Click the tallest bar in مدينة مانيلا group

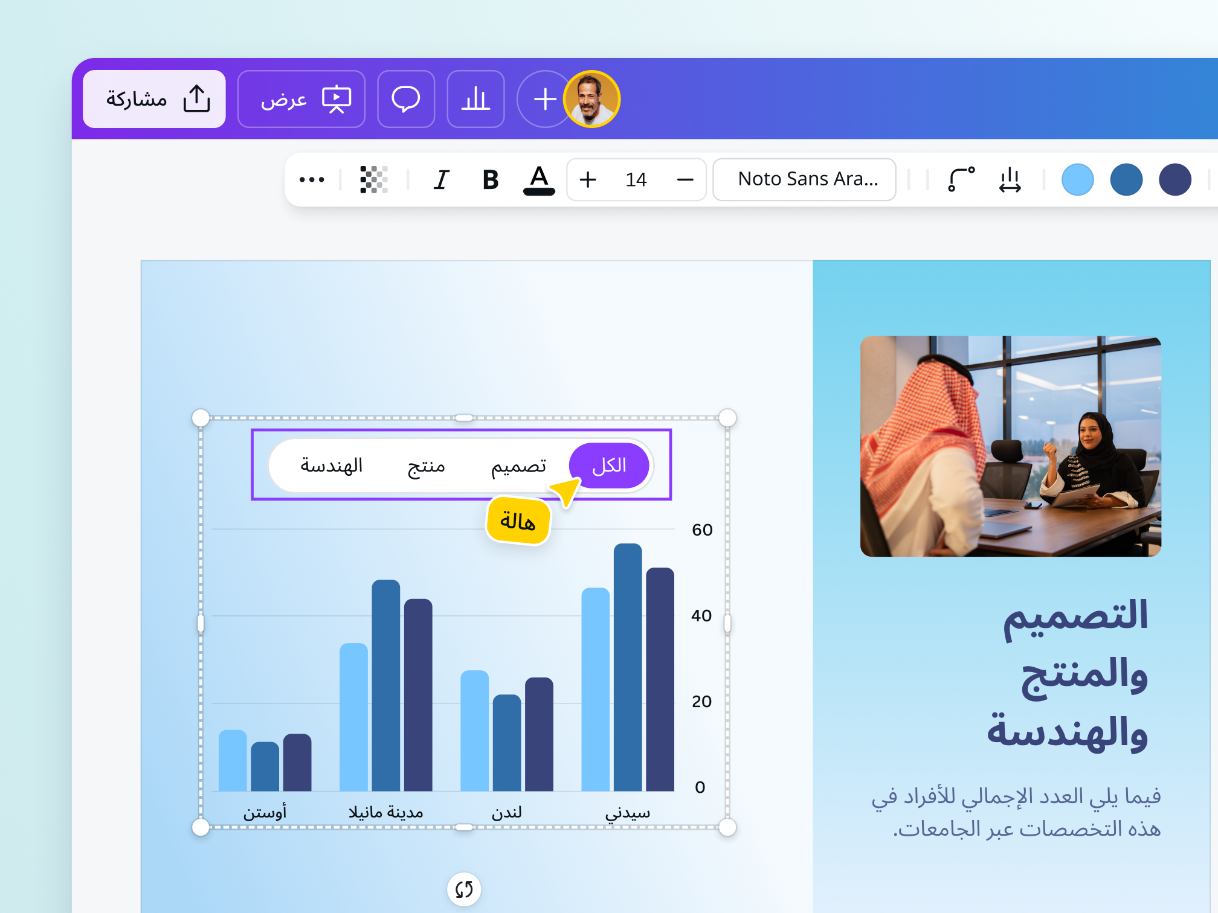click(386, 685)
